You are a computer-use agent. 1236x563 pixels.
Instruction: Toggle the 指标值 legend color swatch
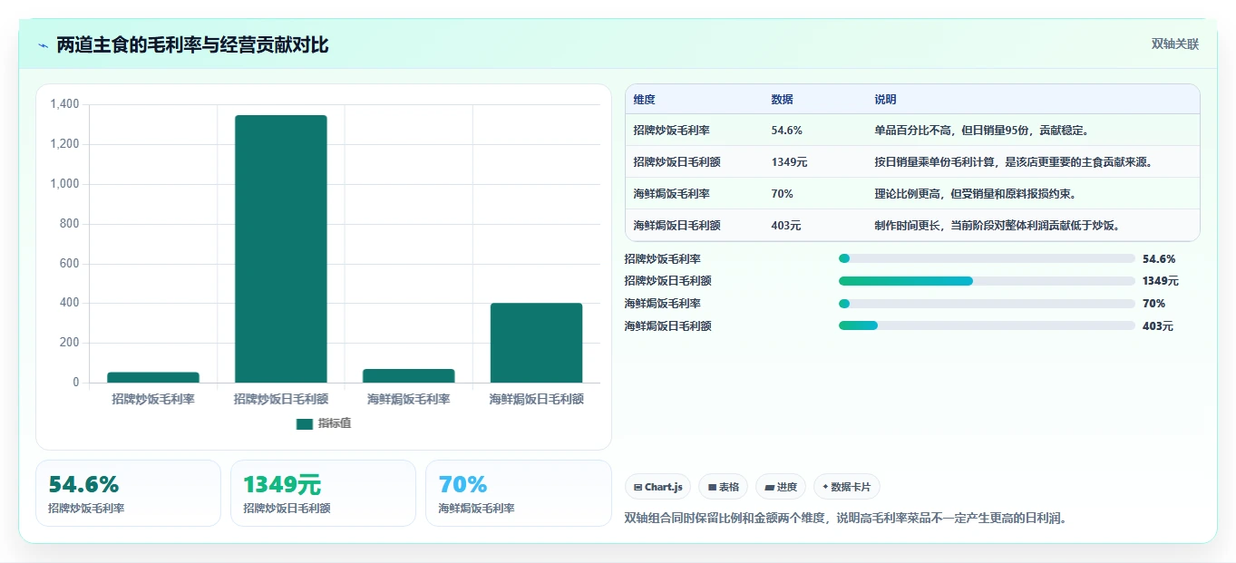(304, 423)
